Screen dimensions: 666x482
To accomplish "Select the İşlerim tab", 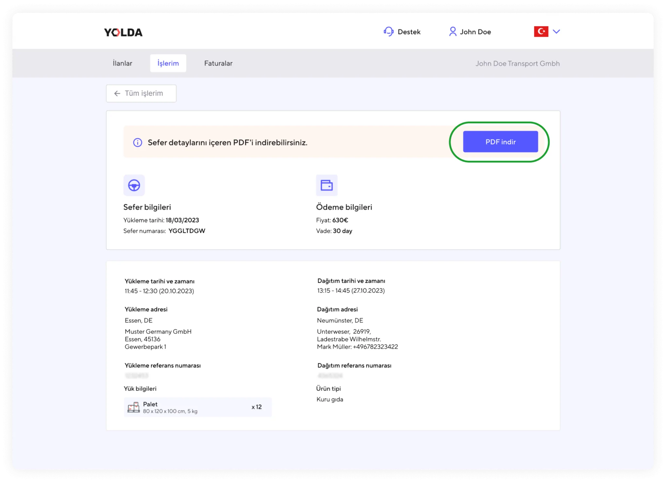I will point(168,63).
